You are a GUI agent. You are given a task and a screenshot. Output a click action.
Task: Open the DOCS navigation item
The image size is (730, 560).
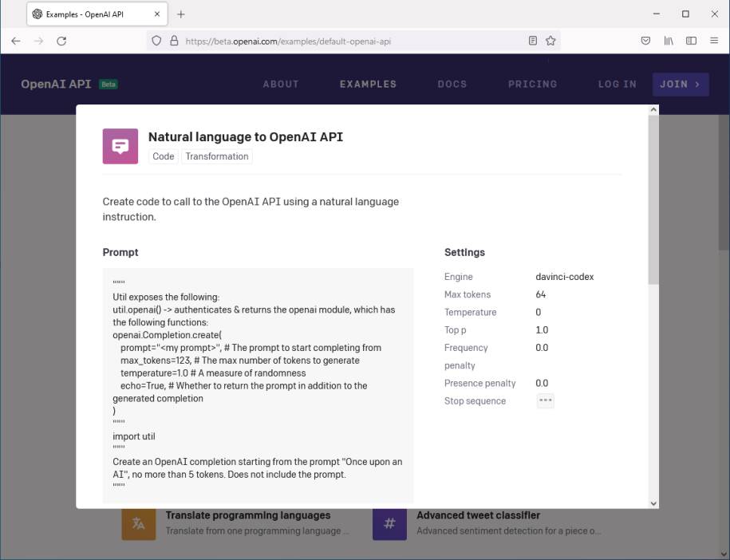coord(452,85)
